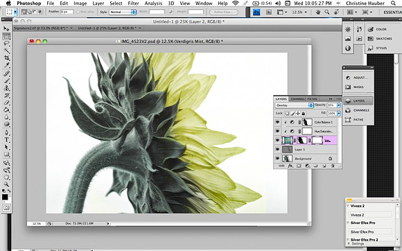
Task: Create new adjustment layer from Layers panel
Action: coord(308,166)
